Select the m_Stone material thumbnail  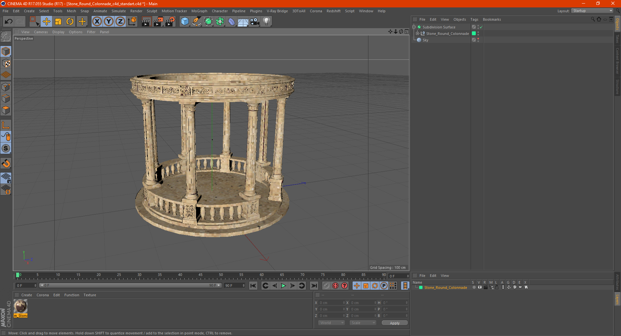click(x=20, y=306)
